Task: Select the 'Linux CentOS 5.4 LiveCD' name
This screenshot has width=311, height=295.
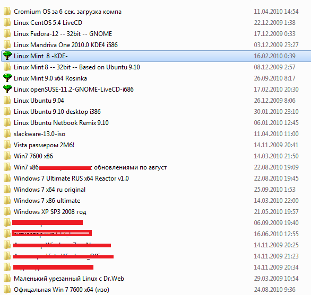Action: pyautogui.click(x=48, y=23)
